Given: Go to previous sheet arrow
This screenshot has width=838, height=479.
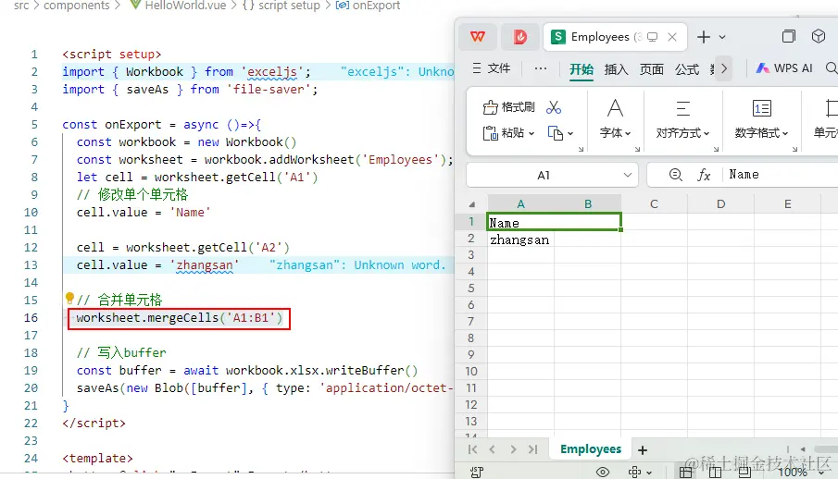Looking at the screenshot, I should click(493, 449).
